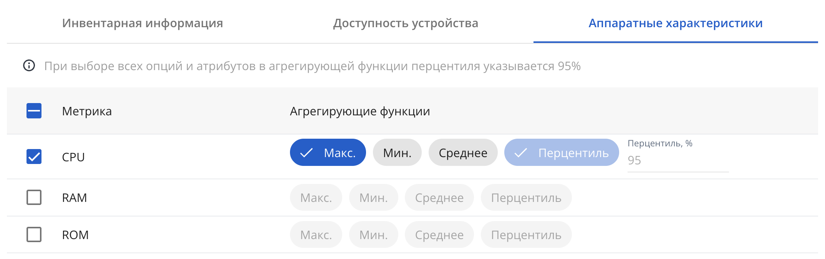Enable the ROM metric checkbox
Image resolution: width=825 pixels, height=259 pixels.
(34, 234)
